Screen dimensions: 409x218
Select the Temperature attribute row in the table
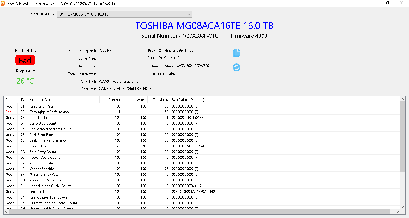click(202, 192)
